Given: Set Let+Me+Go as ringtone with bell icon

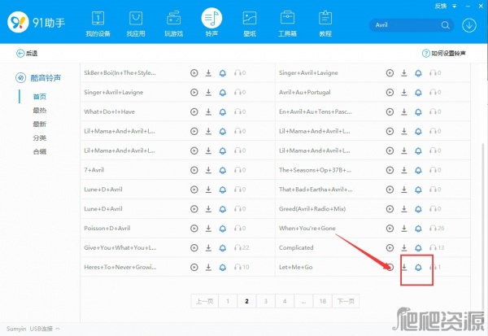Looking at the screenshot, I should [x=419, y=267].
